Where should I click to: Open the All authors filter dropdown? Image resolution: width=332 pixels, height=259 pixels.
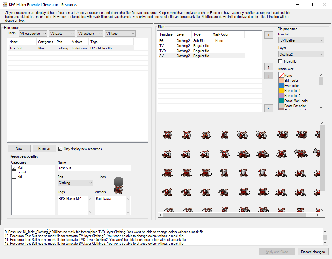click(90, 33)
